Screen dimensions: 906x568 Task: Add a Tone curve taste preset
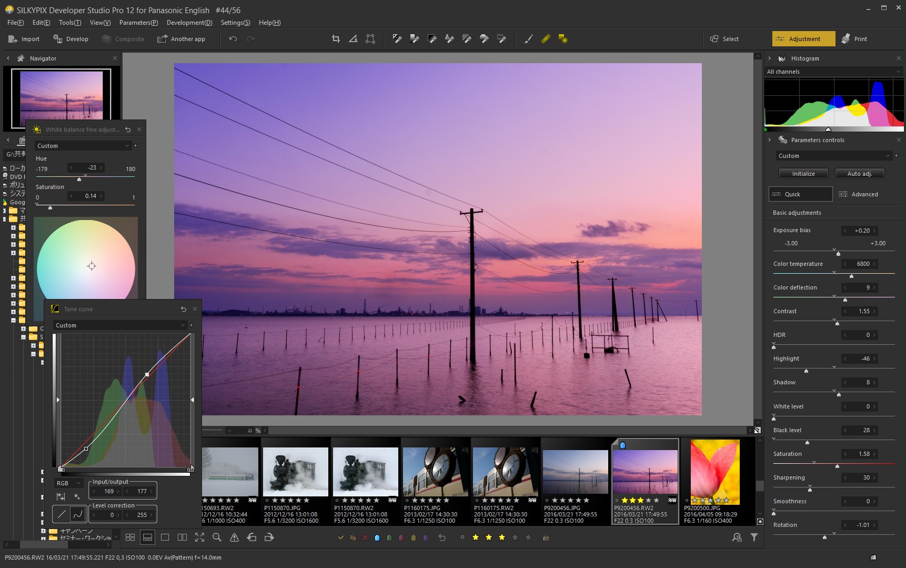point(192,325)
